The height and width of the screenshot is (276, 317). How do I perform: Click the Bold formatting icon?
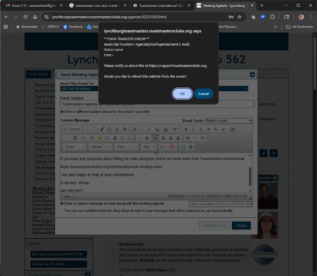click(186, 129)
